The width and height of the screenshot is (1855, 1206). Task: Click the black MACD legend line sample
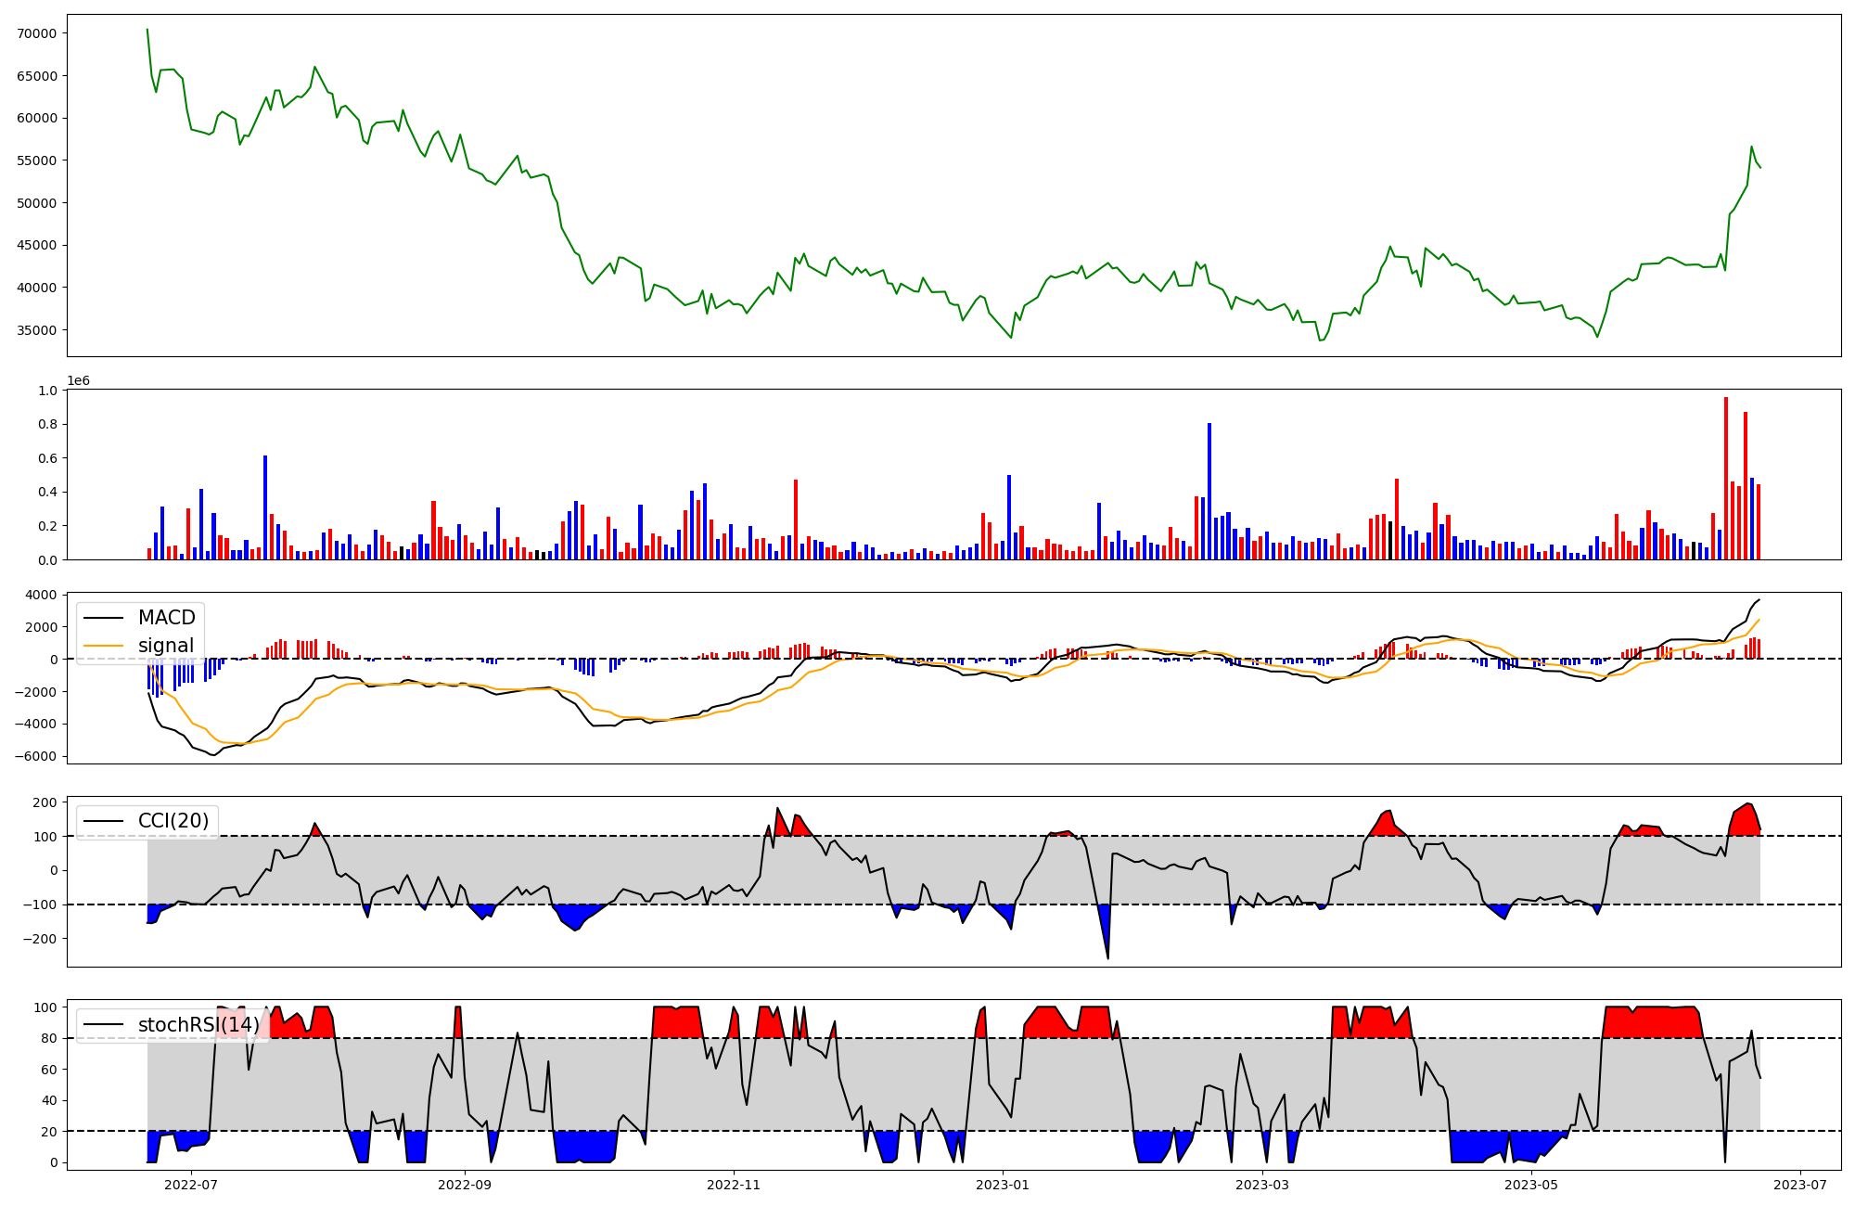click(x=103, y=618)
